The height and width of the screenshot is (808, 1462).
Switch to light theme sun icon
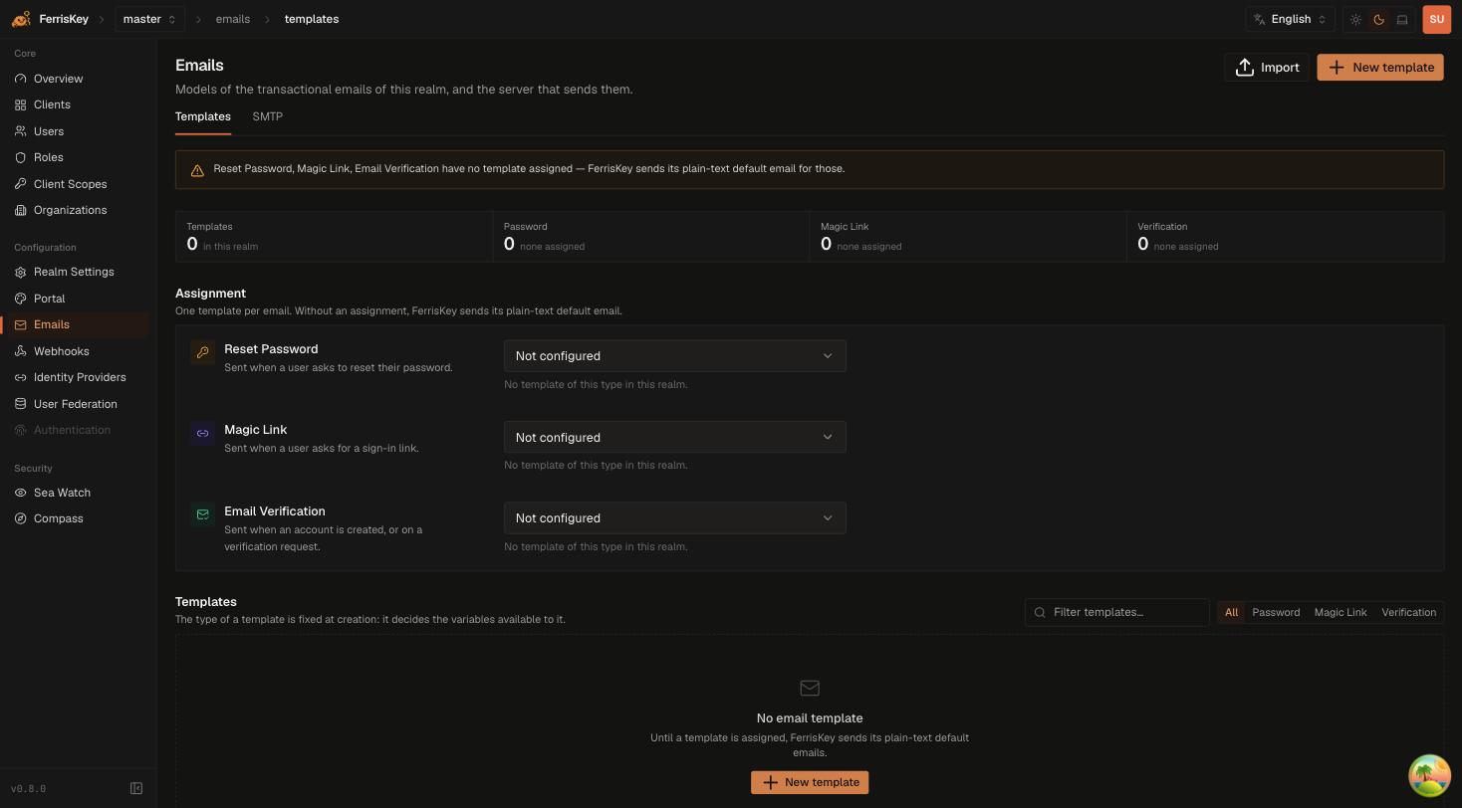1355,19
